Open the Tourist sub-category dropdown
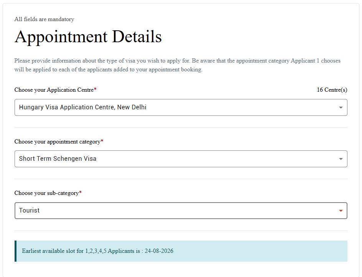Image resolution: width=362 pixels, height=277 pixels. (x=181, y=211)
